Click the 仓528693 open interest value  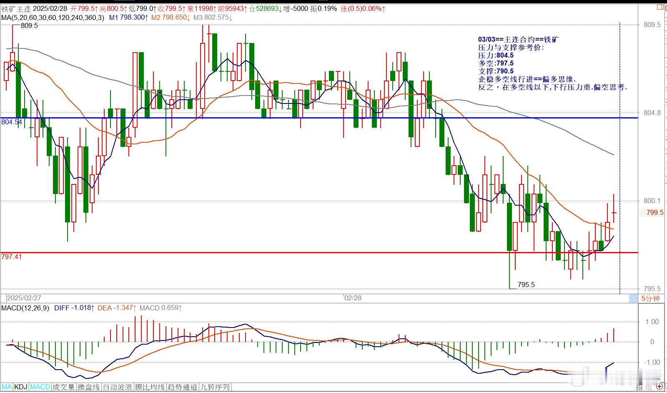pos(266,8)
